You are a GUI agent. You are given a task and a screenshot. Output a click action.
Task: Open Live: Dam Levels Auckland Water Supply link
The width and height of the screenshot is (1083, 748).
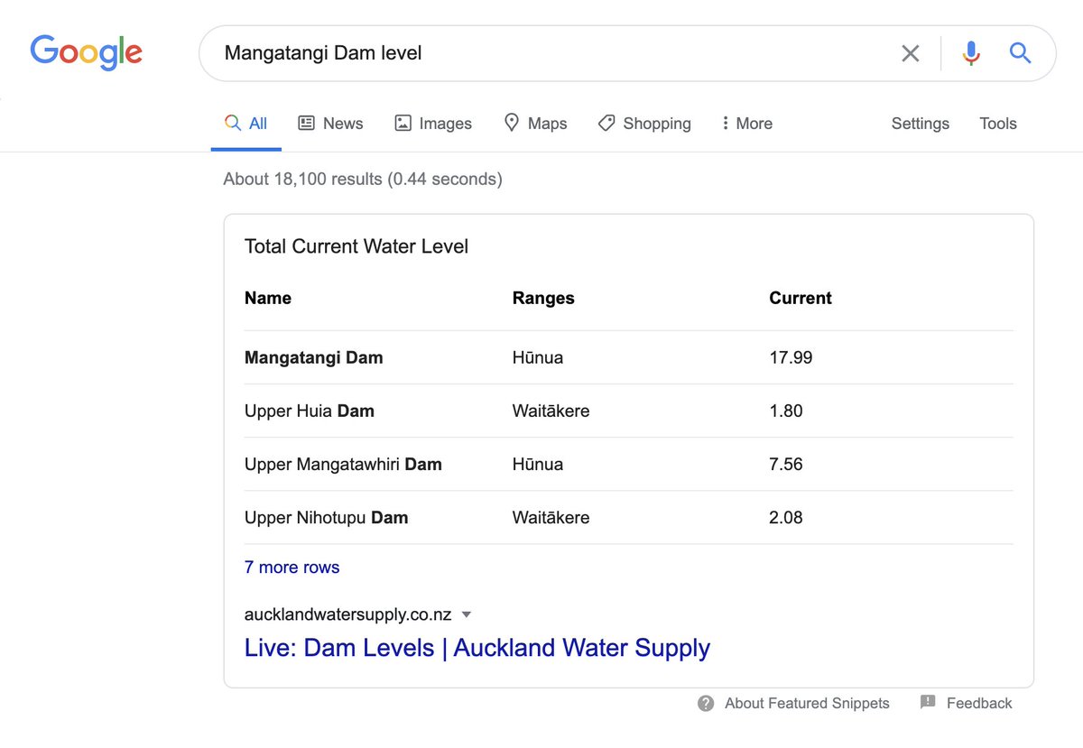click(x=477, y=648)
